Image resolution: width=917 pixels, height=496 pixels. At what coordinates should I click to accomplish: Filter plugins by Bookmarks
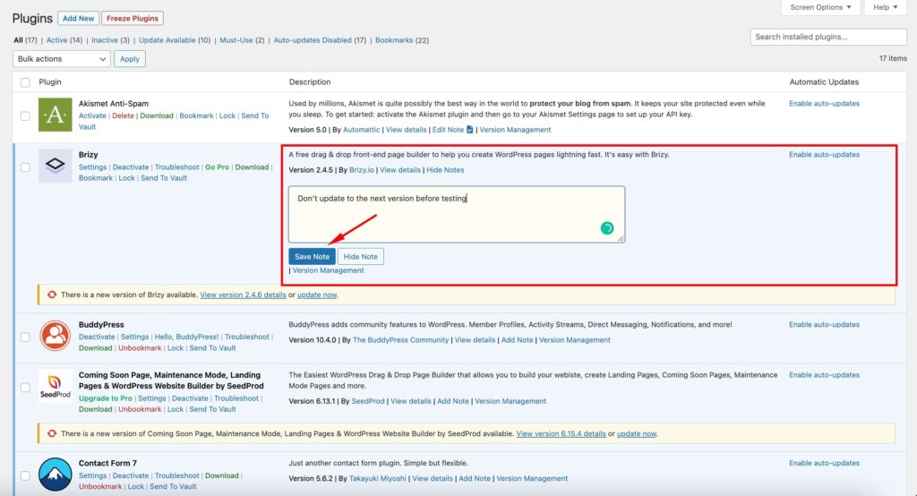[x=394, y=40]
